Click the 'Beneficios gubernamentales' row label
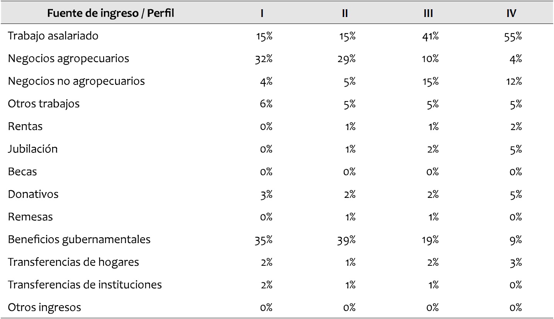This screenshot has width=554, height=319. click(x=79, y=240)
